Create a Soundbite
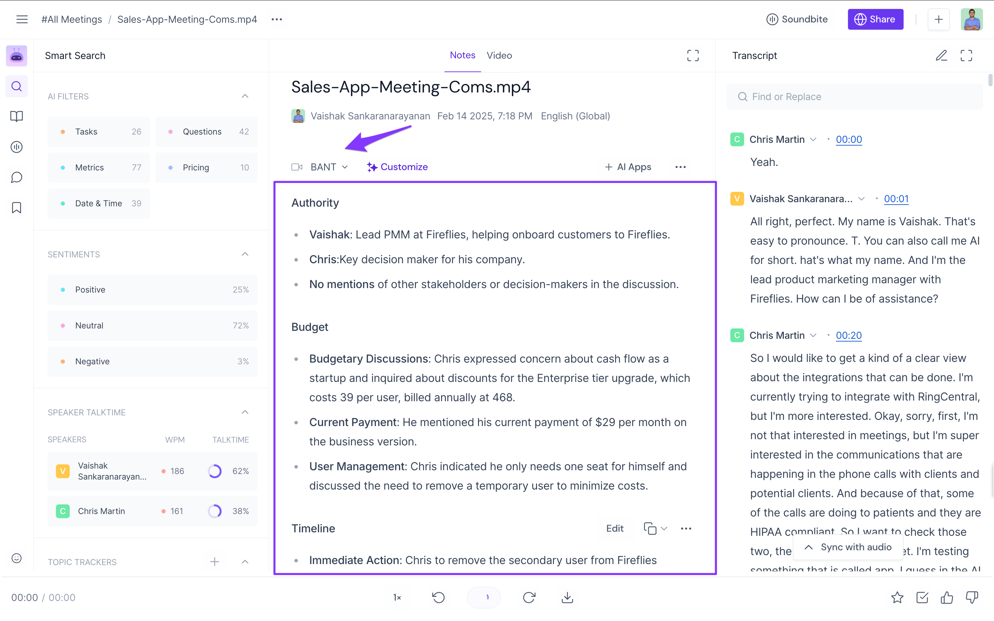The width and height of the screenshot is (994, 621). tap(797, 19)
